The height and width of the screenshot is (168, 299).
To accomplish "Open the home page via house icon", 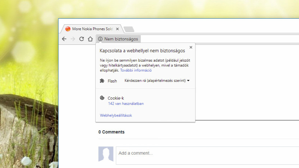I will click(90, 39).
